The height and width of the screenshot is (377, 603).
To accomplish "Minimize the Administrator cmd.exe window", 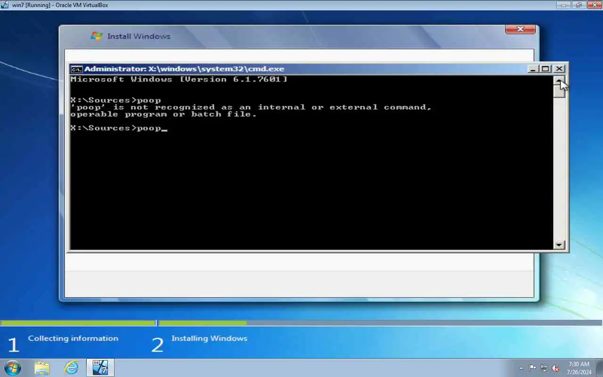I will [x=533, y=69].
